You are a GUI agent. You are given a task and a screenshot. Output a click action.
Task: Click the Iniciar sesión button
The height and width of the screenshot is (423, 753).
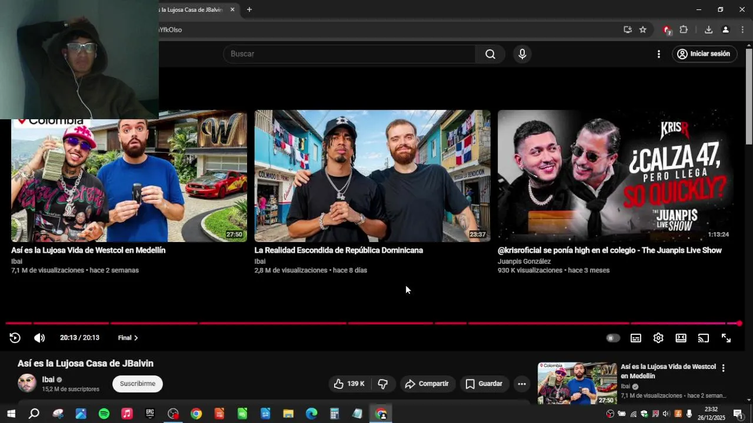704,54
